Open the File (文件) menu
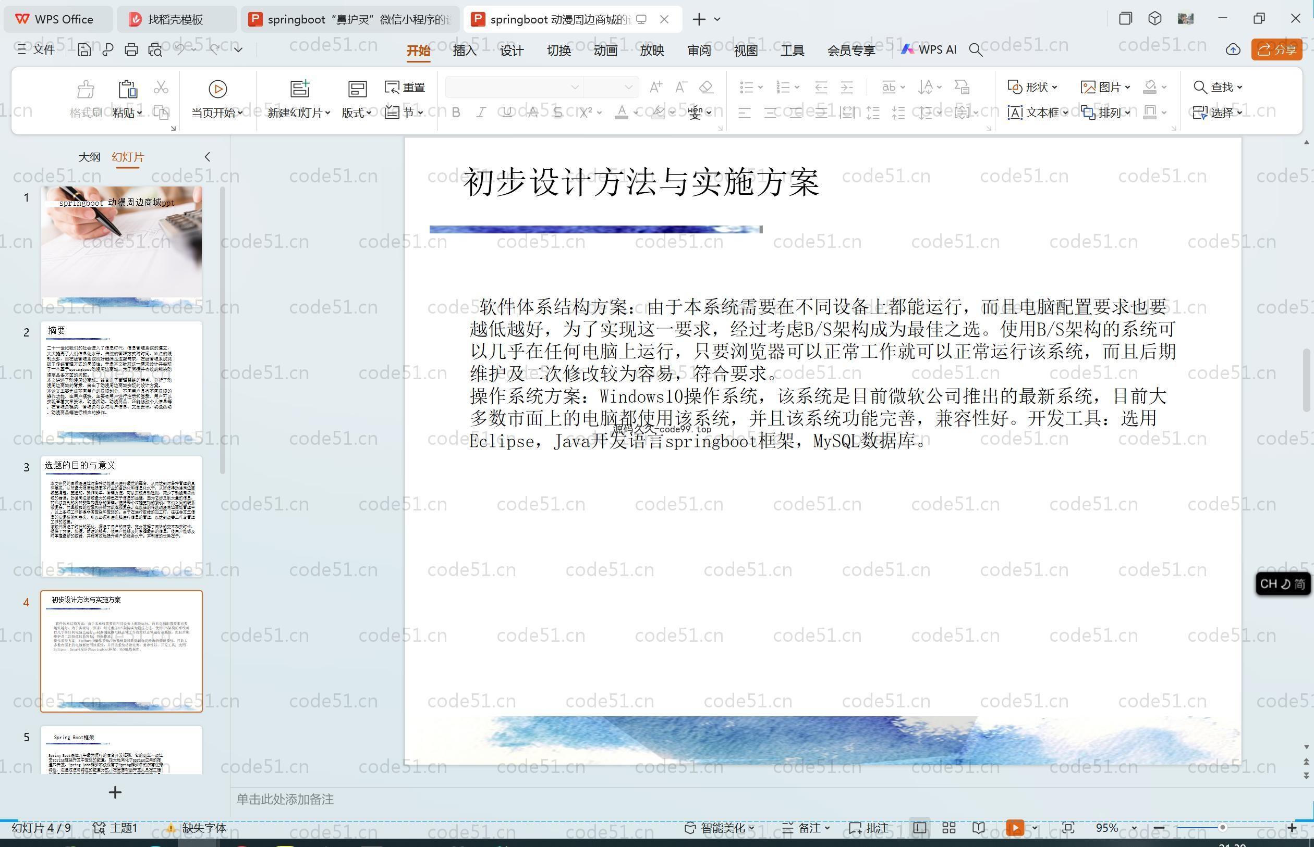 36,49
